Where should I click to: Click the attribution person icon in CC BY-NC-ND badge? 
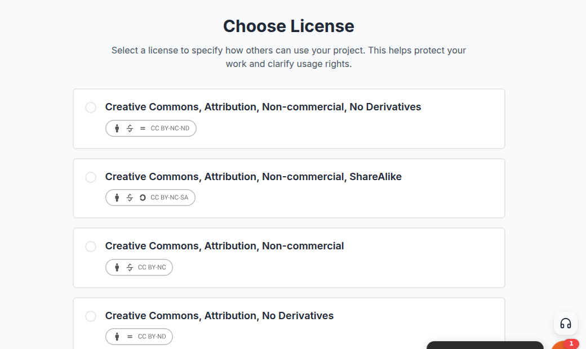pyautogui.click(x=117, y=128)
